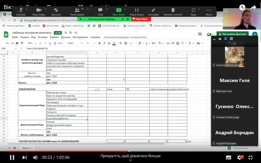Open the LinkedIn bookmark

(x=34, y=26)
